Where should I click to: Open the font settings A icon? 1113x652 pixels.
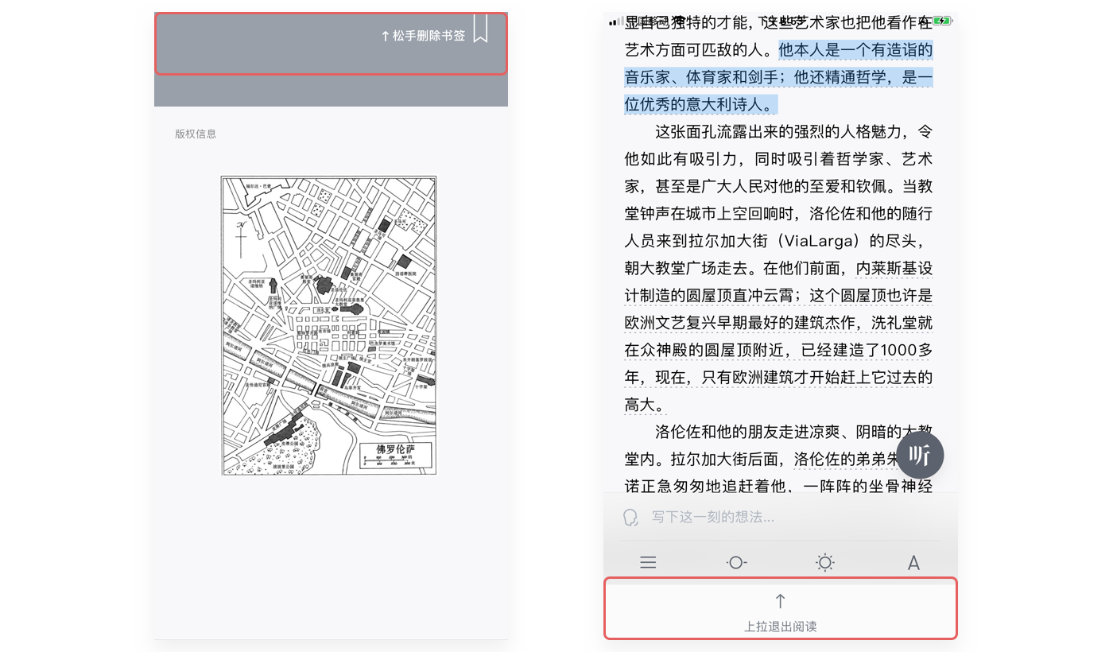point(913,563)
